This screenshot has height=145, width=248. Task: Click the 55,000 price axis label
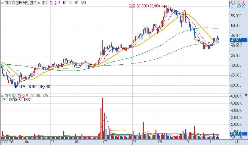236,16
